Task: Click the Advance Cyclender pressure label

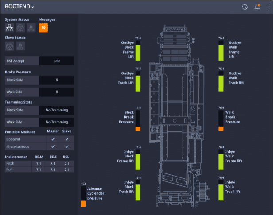Action: click(x=96, y=193)
